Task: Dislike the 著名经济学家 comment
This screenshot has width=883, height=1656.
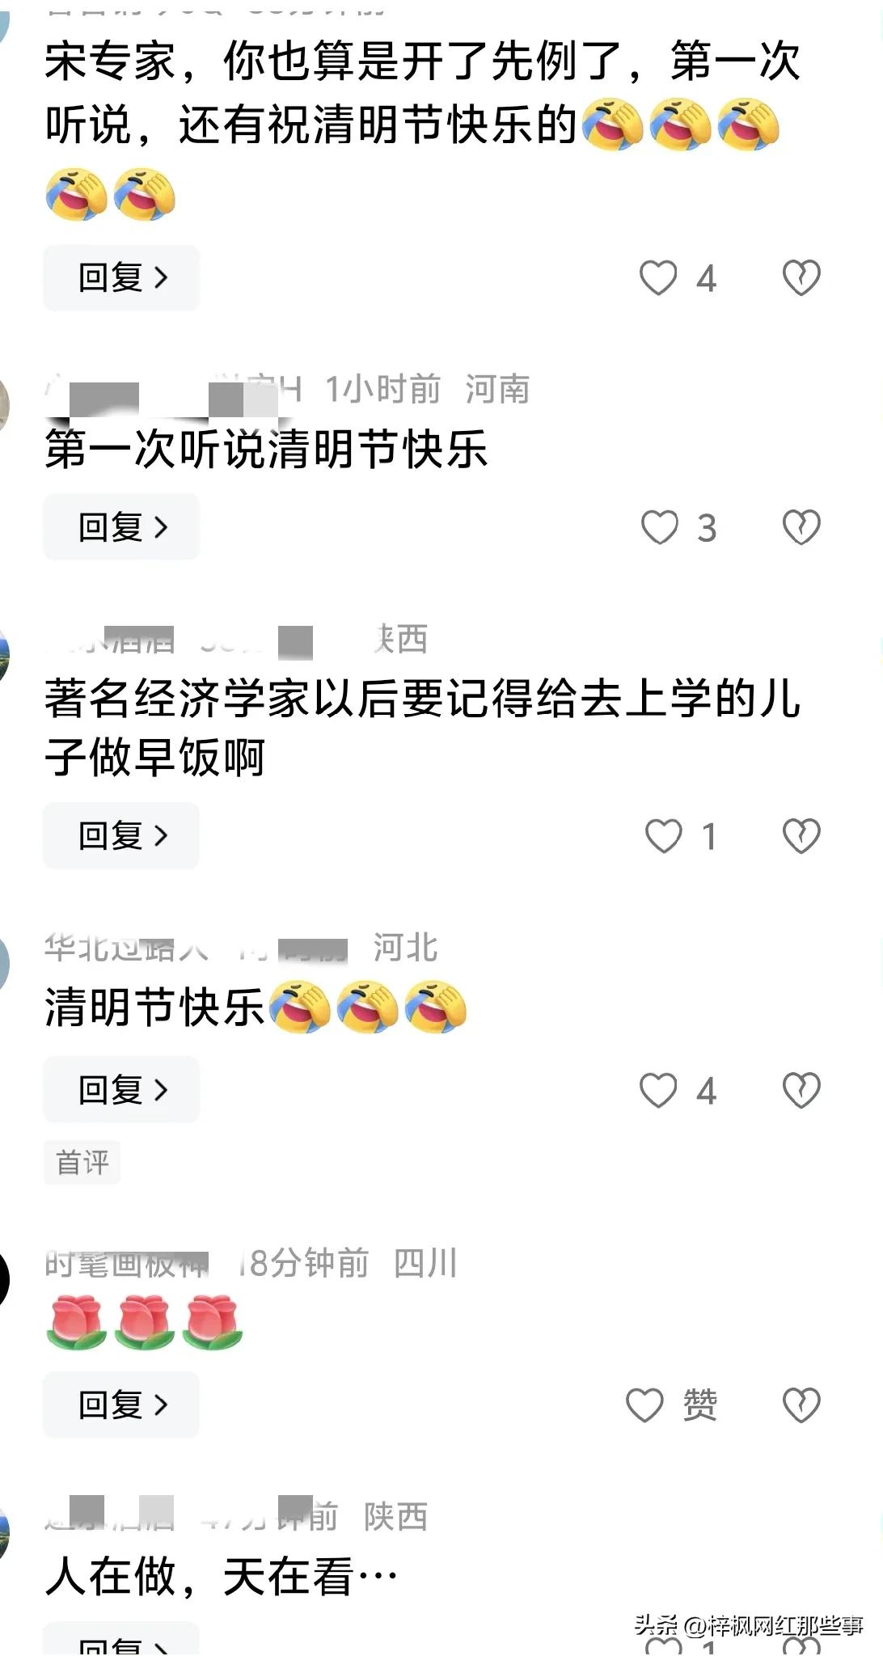Action: [801, 836]
